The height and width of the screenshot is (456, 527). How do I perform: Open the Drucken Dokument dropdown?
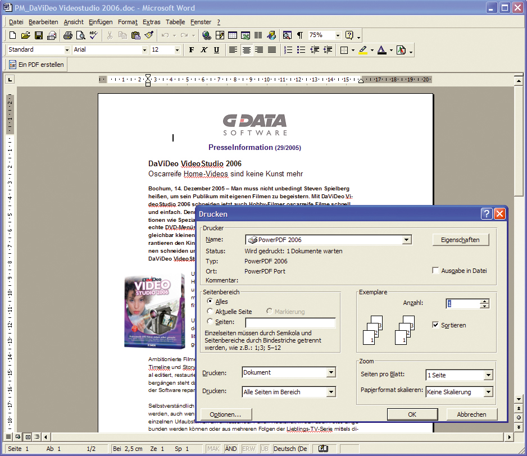[x=331, y=372]
